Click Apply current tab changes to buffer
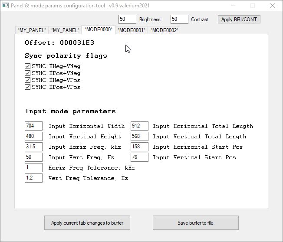The image size is (283, 242). [x=87, y=223]
